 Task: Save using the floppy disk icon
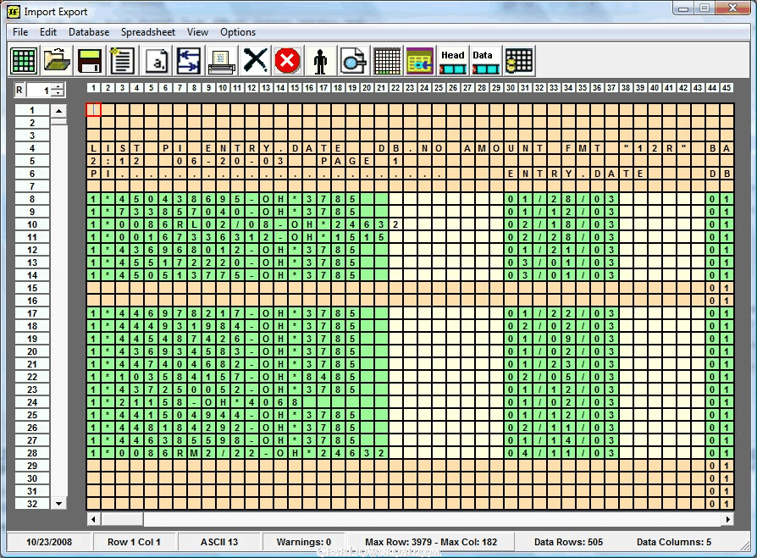click(89, 61)
